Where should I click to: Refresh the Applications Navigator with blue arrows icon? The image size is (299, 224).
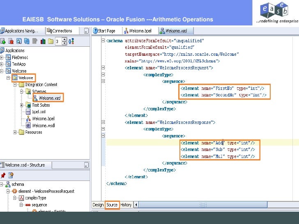click(x=27, y=41)
